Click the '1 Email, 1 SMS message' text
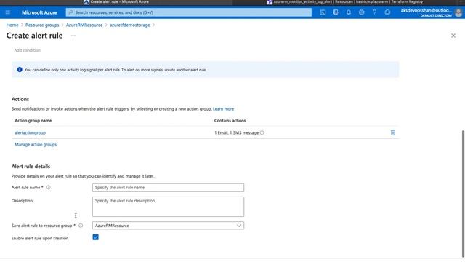465x262 pixels. [236, 132]
